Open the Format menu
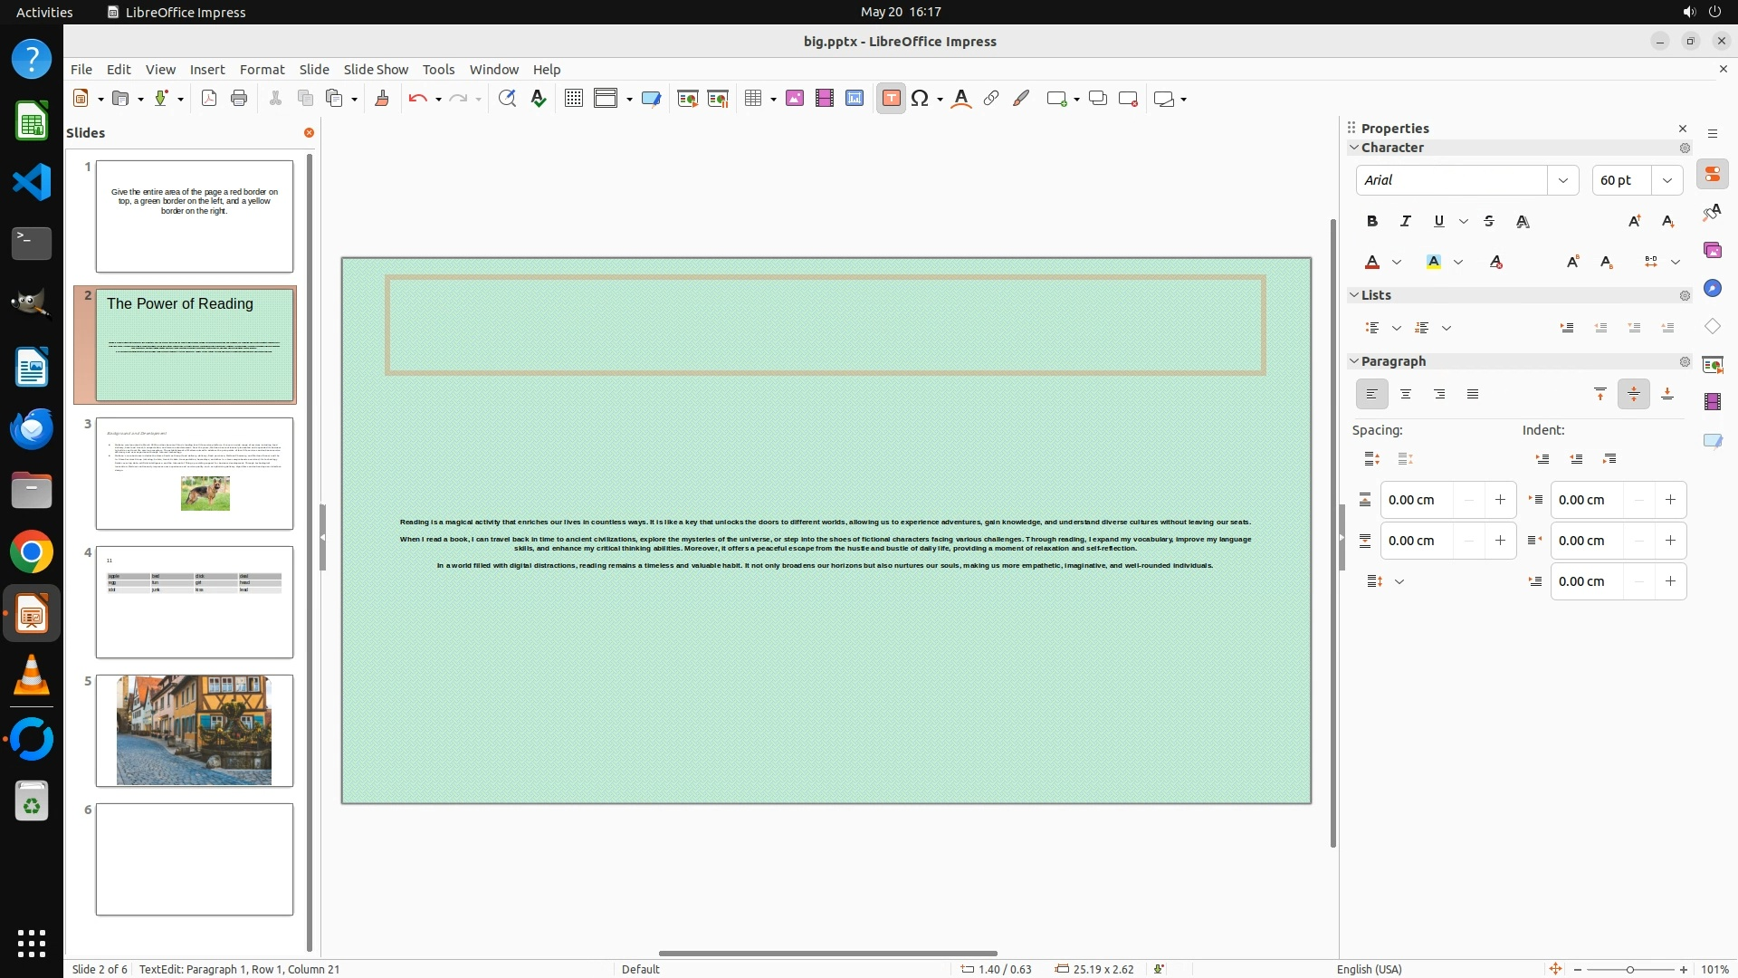Viewport: 1738px width, 978px height. coord(262,69)
